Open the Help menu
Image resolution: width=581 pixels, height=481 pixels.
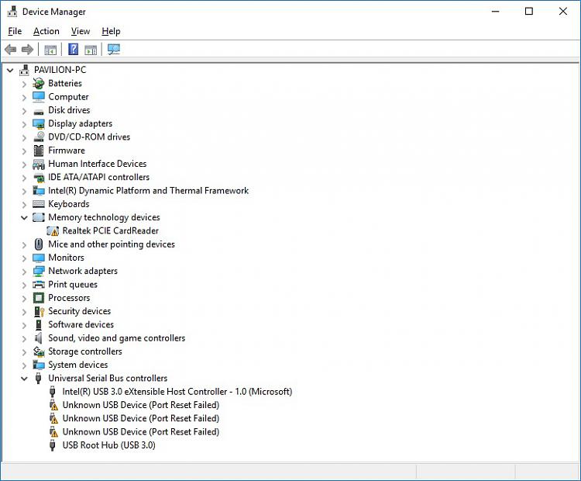pos(111,31)
